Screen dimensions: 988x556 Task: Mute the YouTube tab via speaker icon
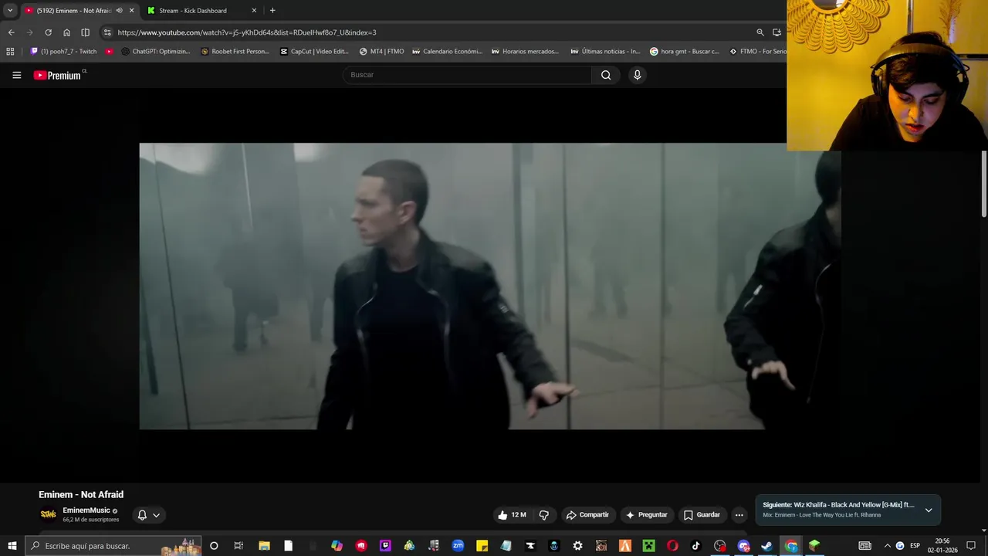[x=119, y=11]
